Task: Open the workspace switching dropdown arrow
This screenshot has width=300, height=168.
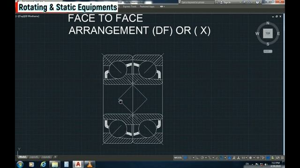Action: [254, 158]
